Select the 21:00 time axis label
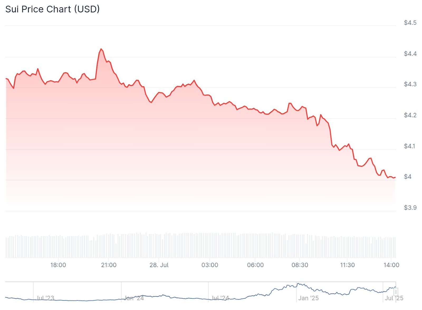The width and height of the screenshot is (422, 310). 109,265
